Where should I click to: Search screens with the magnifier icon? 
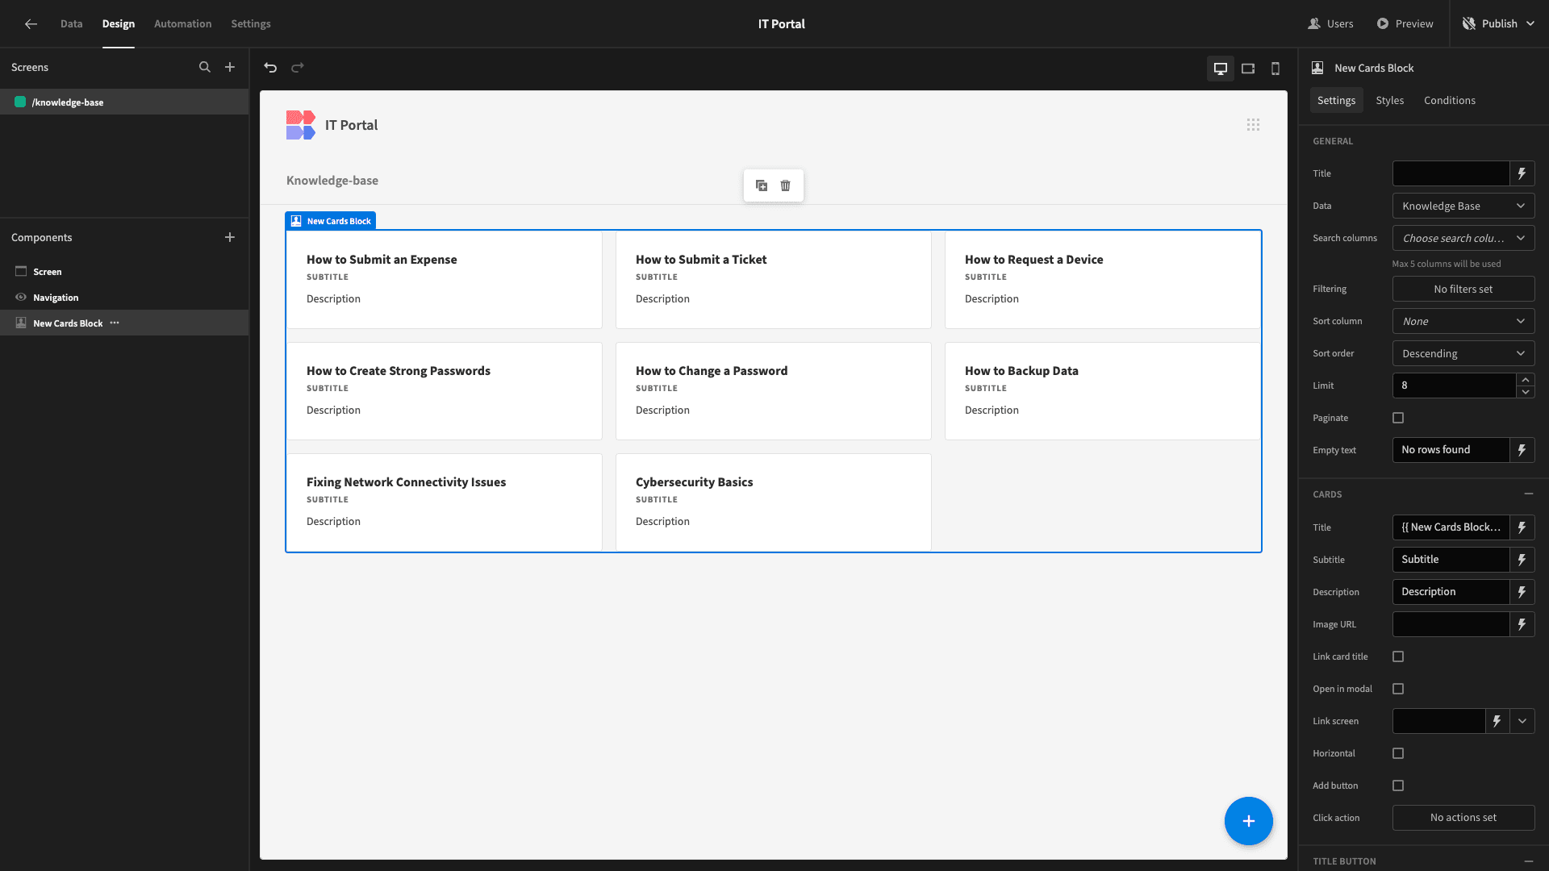205,68
